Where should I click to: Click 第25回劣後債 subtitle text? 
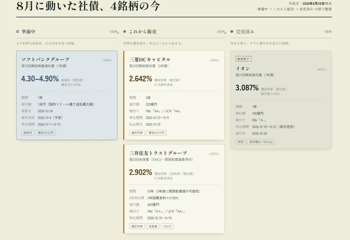pos(161,159)
